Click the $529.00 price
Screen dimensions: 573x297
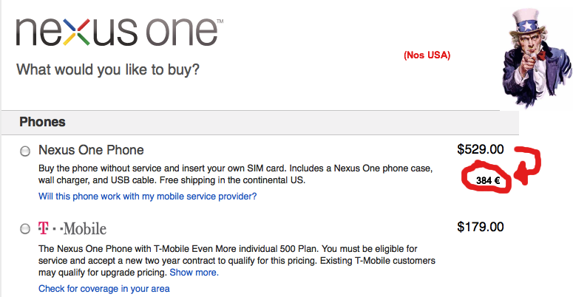(x=480, y=149)
